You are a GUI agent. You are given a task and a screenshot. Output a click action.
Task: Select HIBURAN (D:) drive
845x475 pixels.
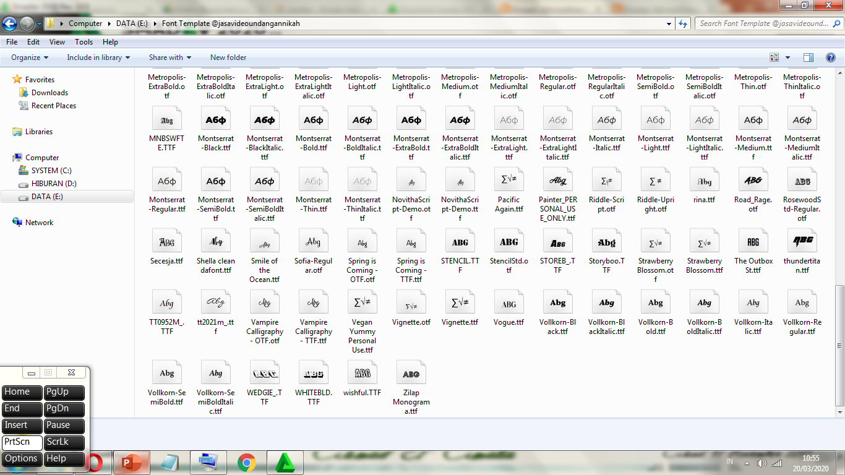(54, 184)
